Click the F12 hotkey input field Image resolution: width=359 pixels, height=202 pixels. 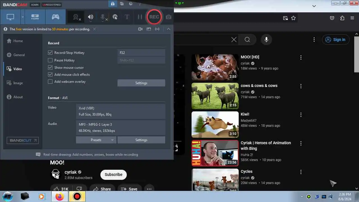(141, 53)
